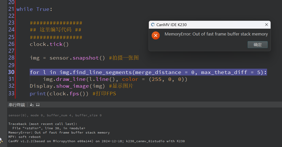Click the device connect icon at bottom-left
Image resolution: width=282 pixels, height=147 pixels.
(x=1, y=140)
